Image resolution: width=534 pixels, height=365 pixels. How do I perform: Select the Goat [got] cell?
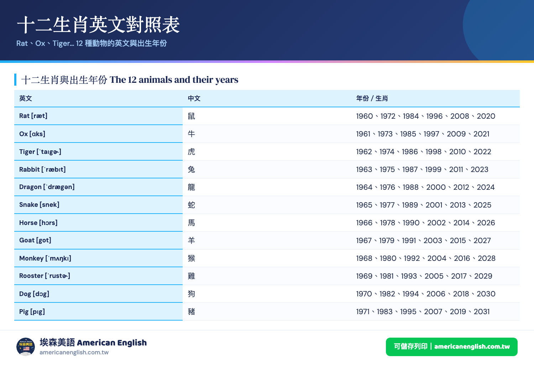[98, 241]
